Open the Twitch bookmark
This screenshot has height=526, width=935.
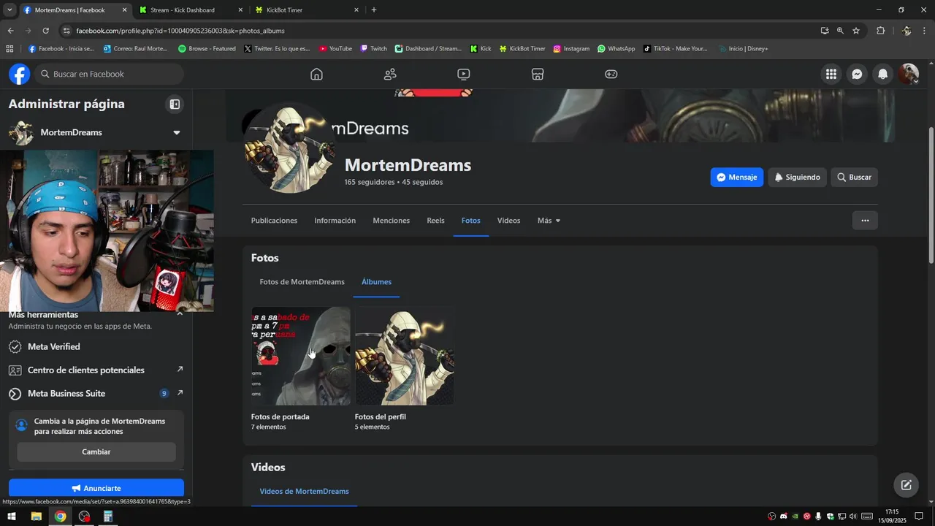(374, 49)
